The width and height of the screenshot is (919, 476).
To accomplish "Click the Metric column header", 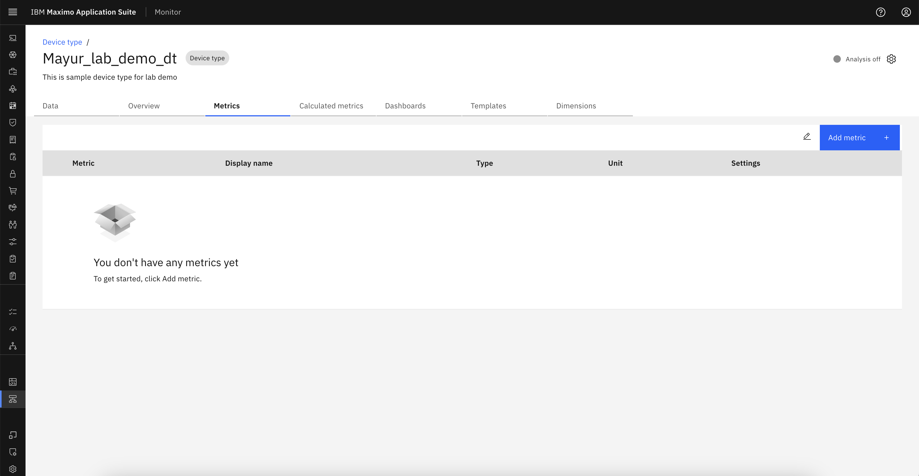I will pos(83,163).
